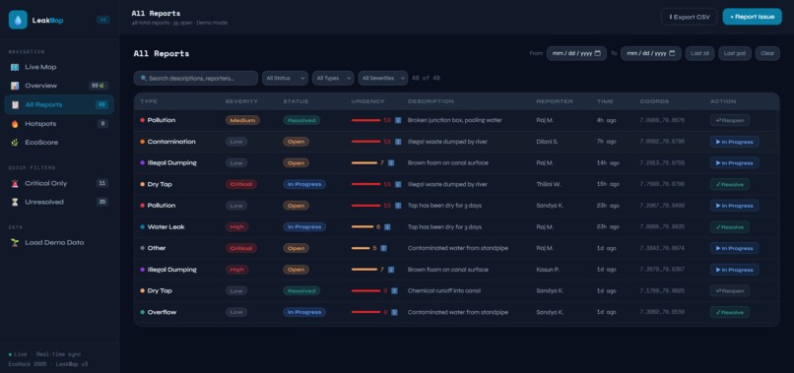Click the High badge in Water Leak row

237,227
